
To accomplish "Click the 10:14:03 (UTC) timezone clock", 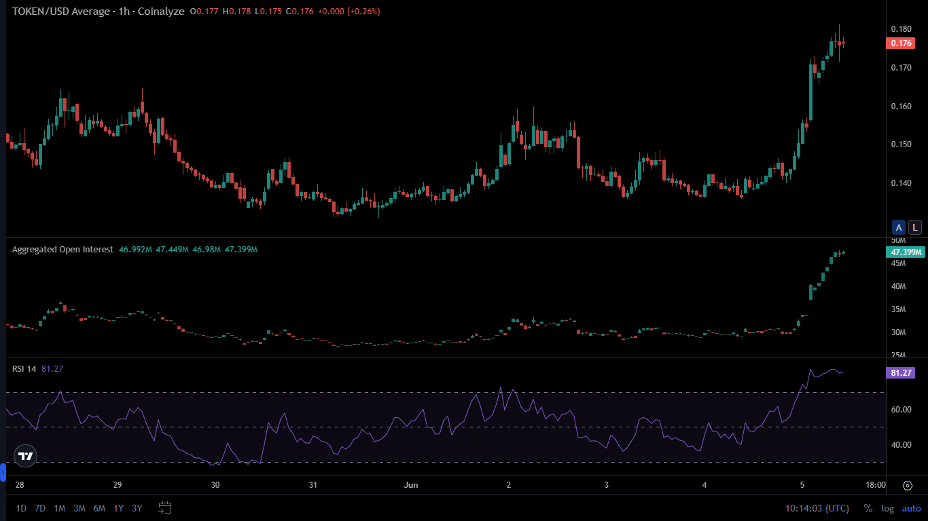I will point(817,508).
